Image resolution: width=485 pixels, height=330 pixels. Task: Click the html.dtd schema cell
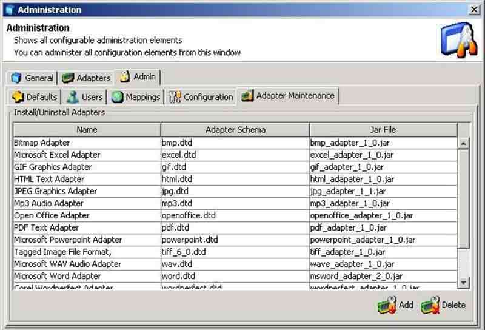(235, 179)
